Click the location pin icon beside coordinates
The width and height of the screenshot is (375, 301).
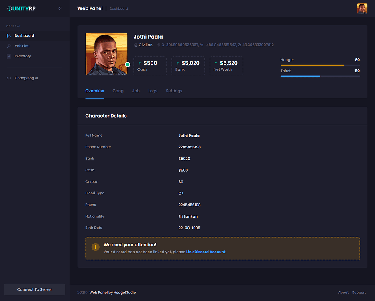[x=159, y=45]
